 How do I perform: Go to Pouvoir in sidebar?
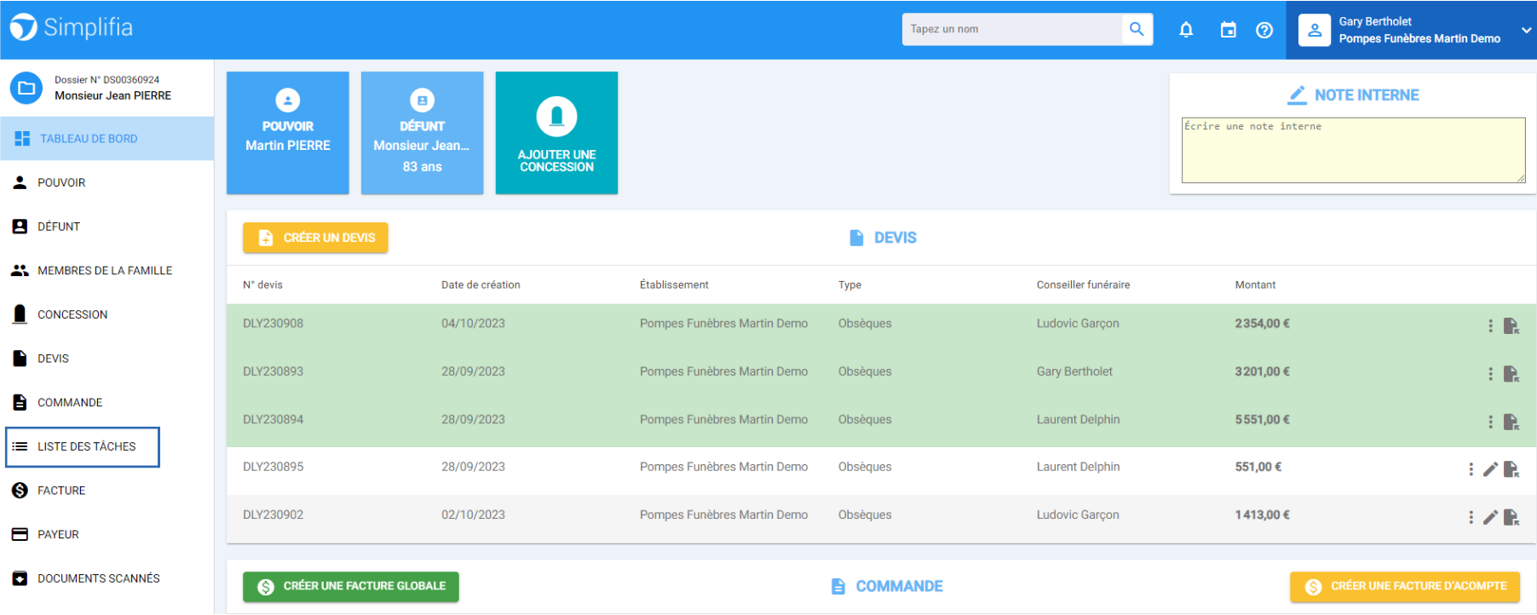[107, 182]
